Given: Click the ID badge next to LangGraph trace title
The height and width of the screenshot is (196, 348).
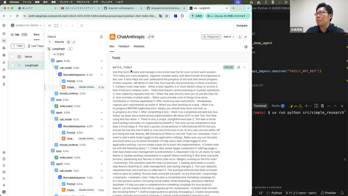Looking at the screenshot, I should point(70,49).
